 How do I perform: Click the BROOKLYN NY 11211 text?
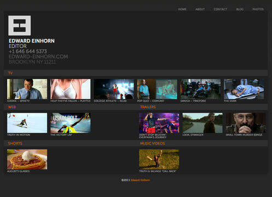click(x=32, y=62)
